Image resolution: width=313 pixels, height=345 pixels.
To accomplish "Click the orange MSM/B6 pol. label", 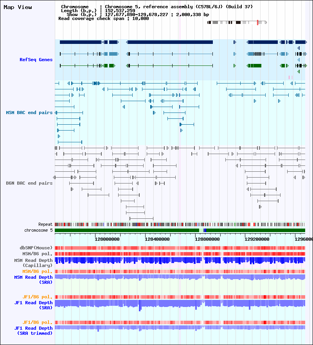I will [37, 272].
